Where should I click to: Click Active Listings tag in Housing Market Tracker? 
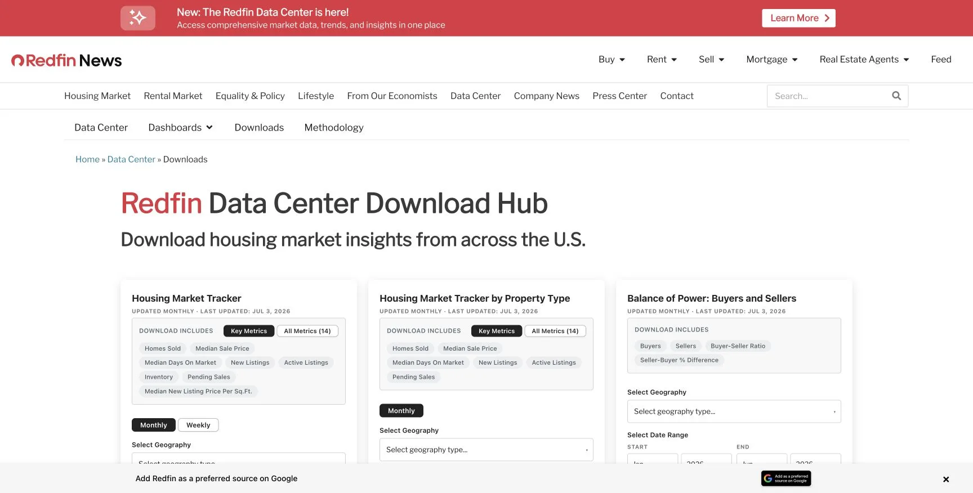306,362
